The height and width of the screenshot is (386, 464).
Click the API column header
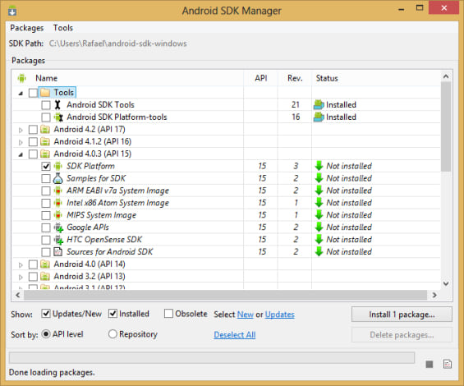click(x=261, y=78)
